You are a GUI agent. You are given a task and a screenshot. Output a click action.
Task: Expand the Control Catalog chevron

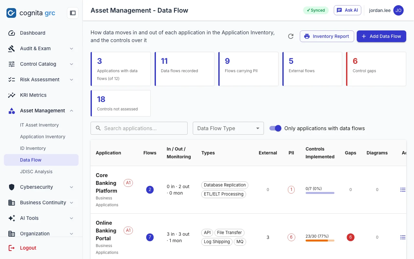tap(71, 64)
